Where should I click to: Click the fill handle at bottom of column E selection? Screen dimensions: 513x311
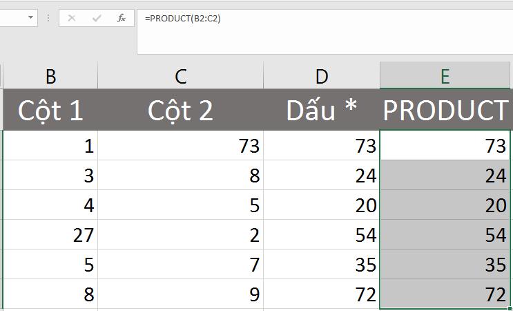[x=510, y=308]
